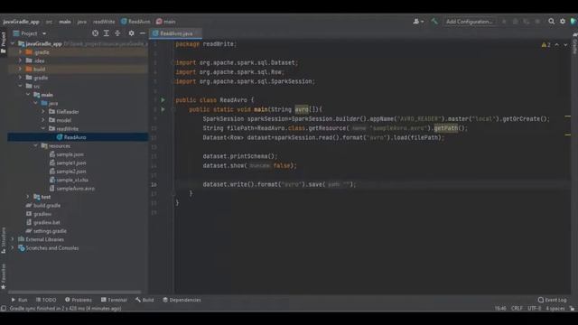This screenshot has width=578, height=325.
Task: Open the TODO tool window tab
Action: (46, 300)
